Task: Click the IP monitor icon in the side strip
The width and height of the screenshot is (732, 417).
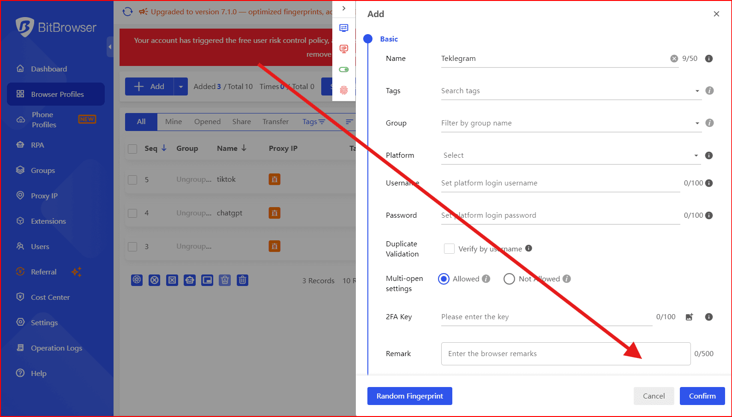Action: click(344, 48)
